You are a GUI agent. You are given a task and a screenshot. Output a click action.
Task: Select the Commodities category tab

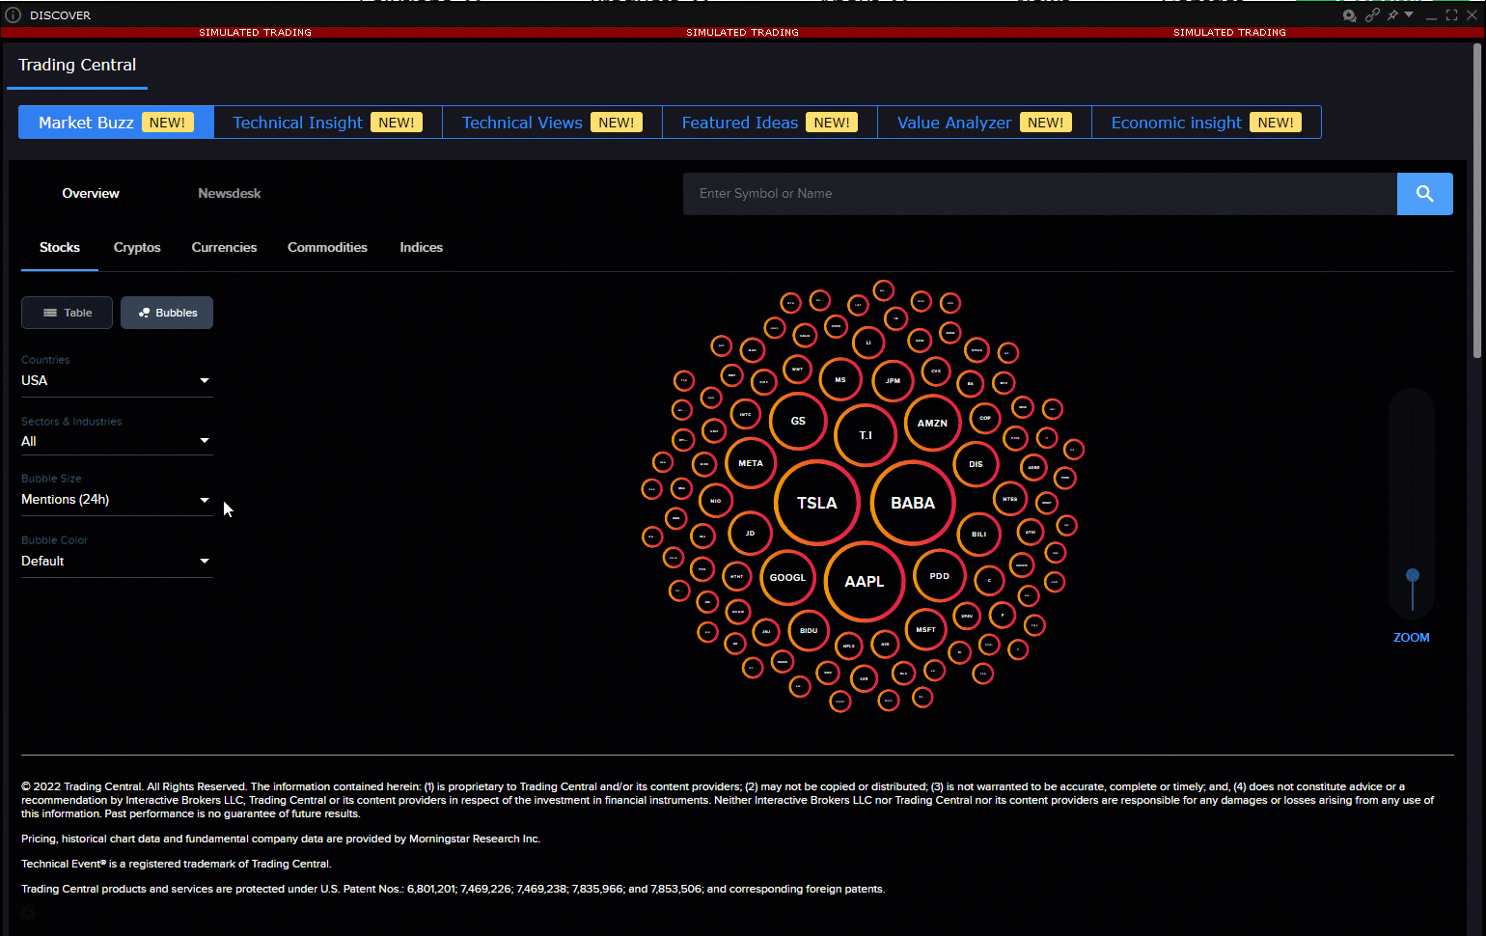pyautogui.click(x=327, y=247)
